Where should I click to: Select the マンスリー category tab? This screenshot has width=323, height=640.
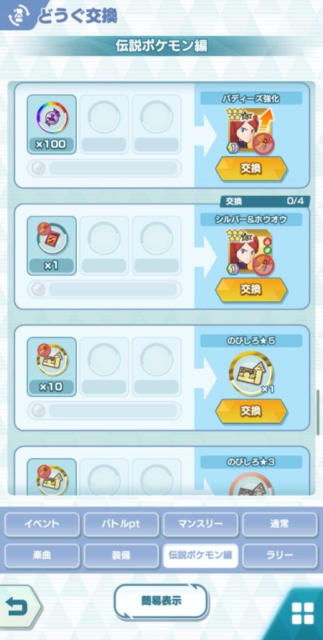click(201, 524)
